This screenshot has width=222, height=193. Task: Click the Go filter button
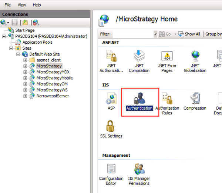(x=165, y=34)
